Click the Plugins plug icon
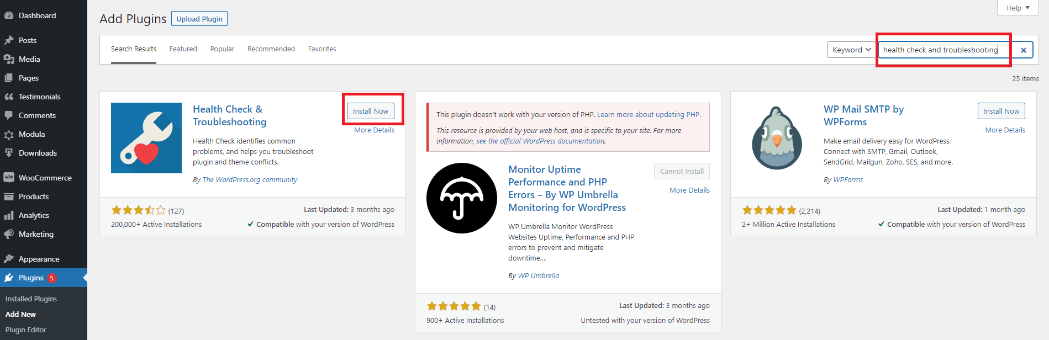Image resolution: width=1049 pixels, height=340 pixels. pyautogui.click(x=9, y=278)
